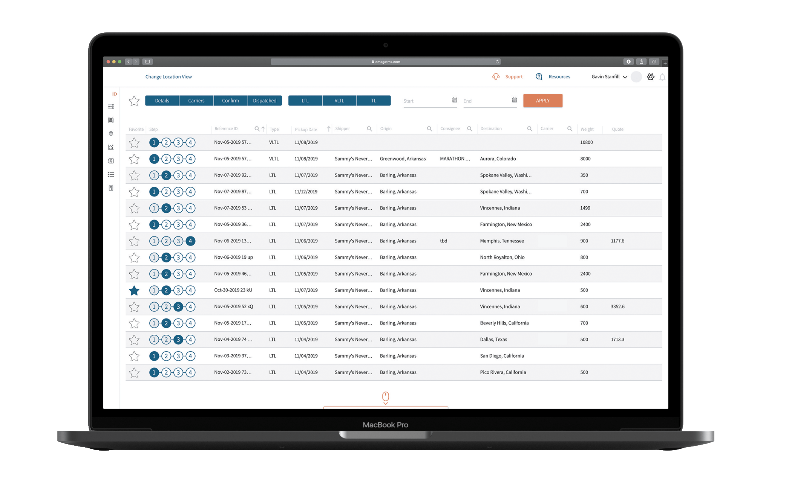Click the scroll-down mouse indicator
Image resolution: width=789 pixels, height=480 pixels.
point(386,398)
